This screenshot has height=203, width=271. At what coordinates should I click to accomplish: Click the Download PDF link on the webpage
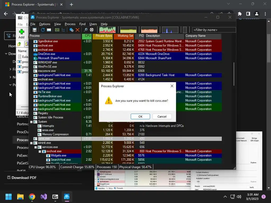click(22, 178)
